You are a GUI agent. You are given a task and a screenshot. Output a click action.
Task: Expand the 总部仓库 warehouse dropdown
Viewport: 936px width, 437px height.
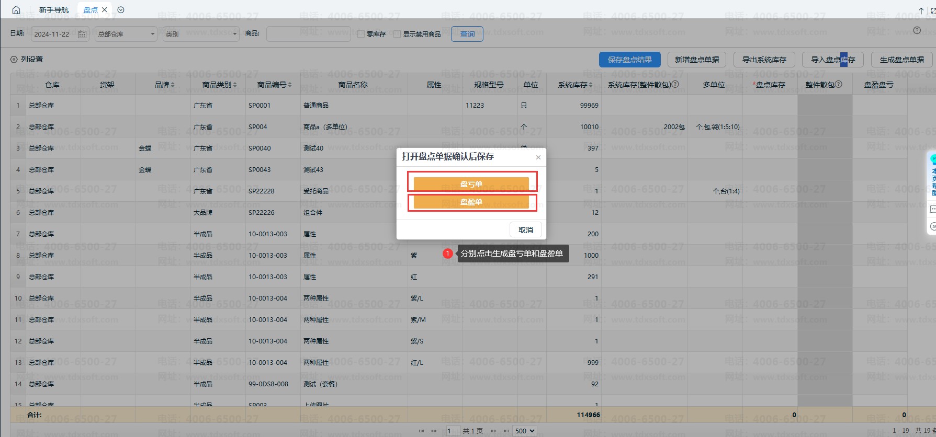tap(126, 34)
